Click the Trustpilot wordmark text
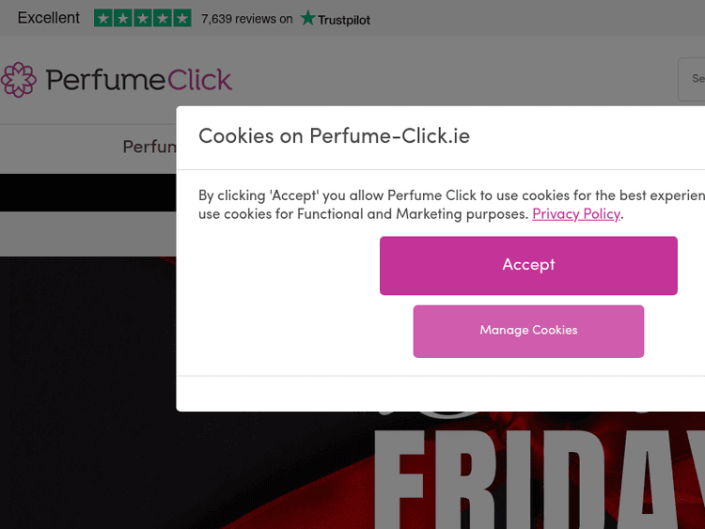 [345, 19]
